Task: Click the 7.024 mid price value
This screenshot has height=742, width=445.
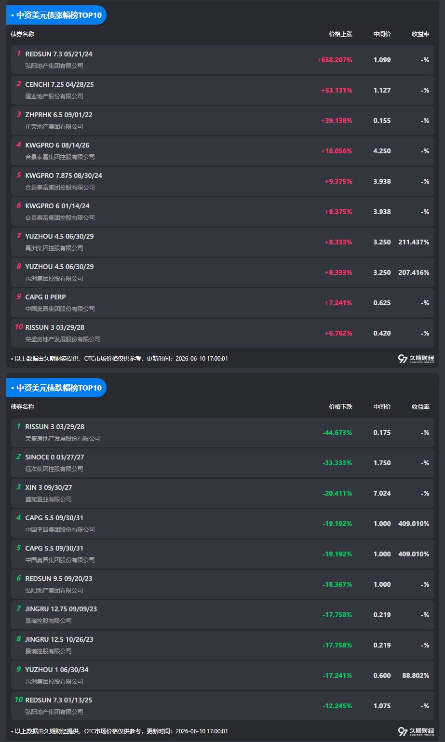Action: 382,493
